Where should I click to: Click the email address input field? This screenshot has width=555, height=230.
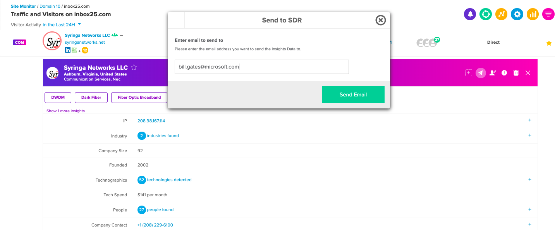(x=262, y=67)
